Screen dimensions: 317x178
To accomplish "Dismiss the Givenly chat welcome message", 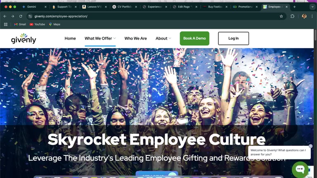I will pos(310,146).
